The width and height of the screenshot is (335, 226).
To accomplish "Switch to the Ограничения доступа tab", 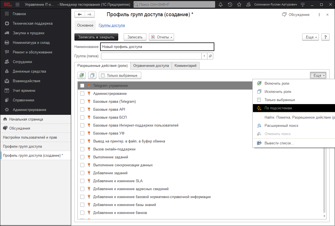I will 151,66.
